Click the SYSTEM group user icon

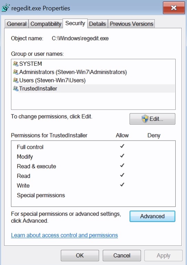coord(16,64)
